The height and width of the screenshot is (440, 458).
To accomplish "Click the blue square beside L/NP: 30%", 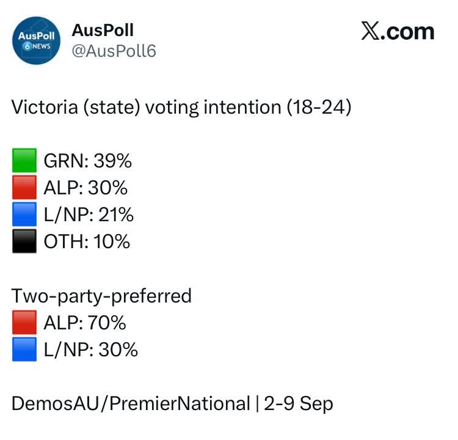I will (x=24, y=350).
